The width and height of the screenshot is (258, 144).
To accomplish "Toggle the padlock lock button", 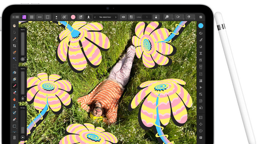I will [x=156, y=17].
